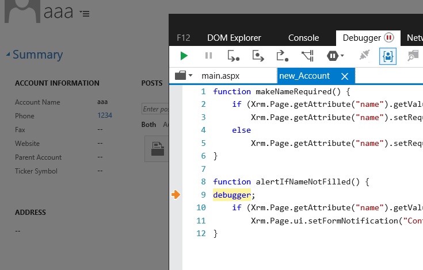Open the file picker folder dropdown

(183, 76)
